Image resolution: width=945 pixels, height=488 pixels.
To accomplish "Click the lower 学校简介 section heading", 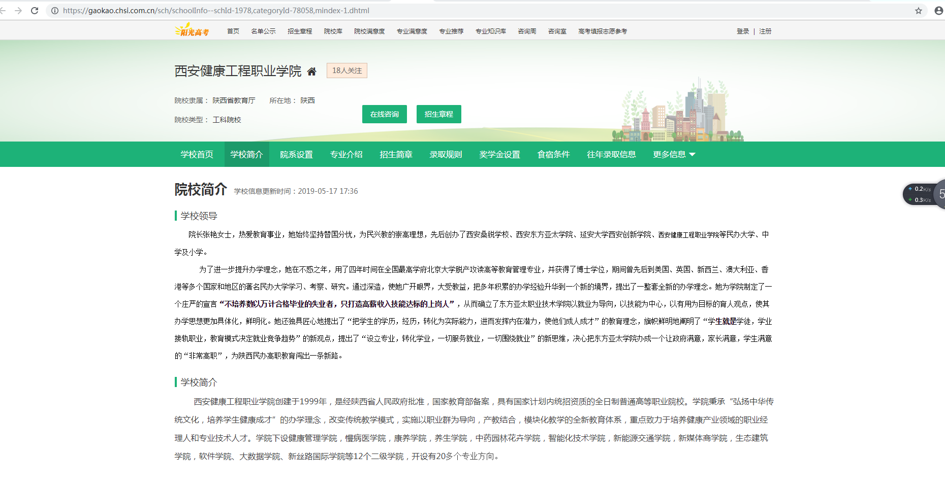I will point(199,382).
